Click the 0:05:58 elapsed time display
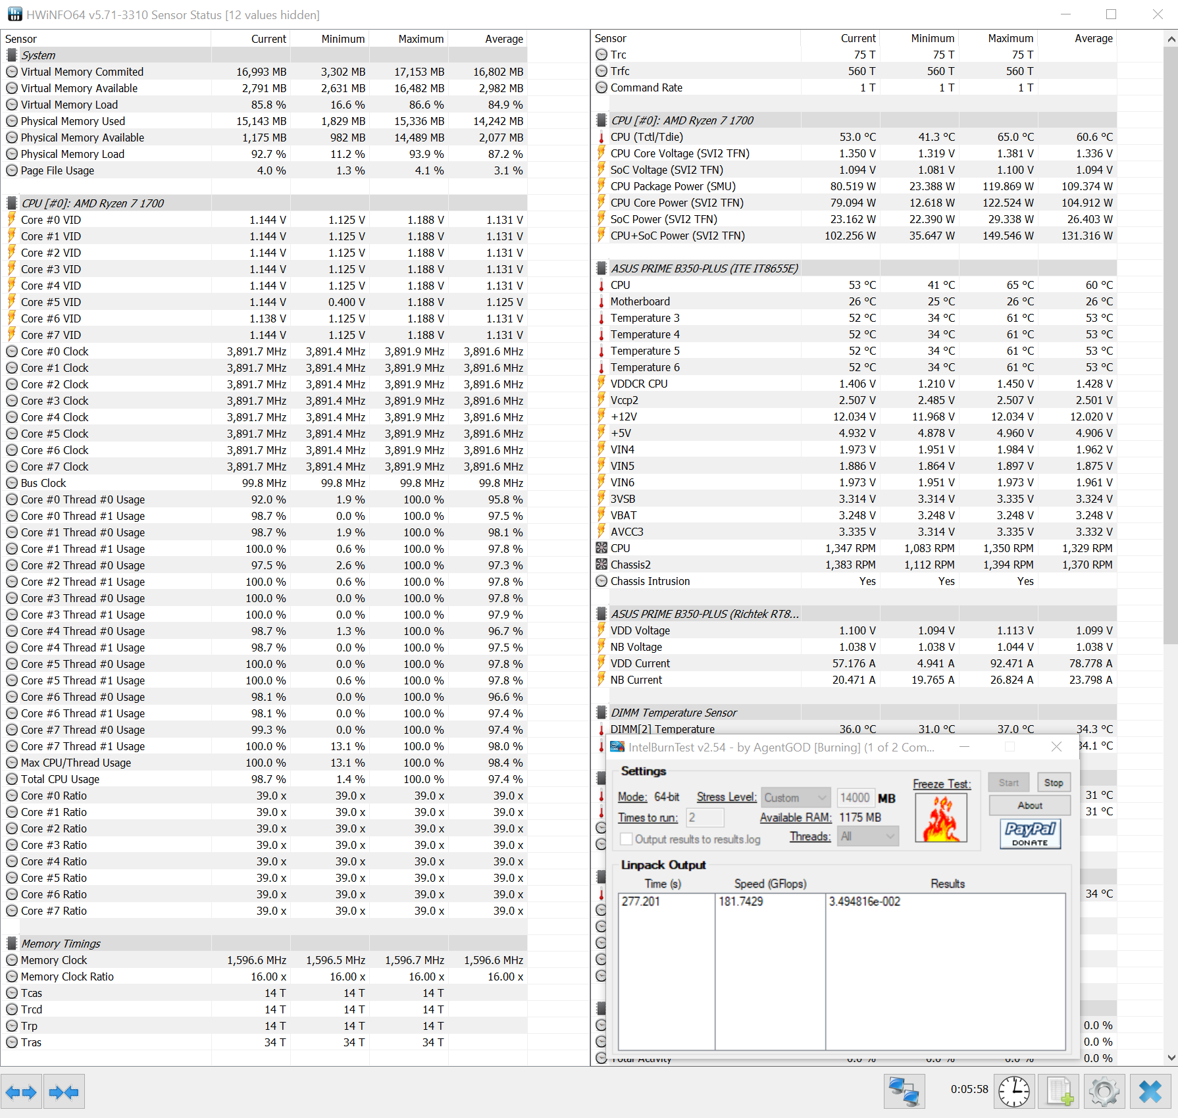The height and width of the screenshot is (1118, 1178). pyautogui.click(x=969, y=1089)
